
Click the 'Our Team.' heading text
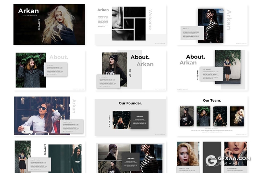[x=212, y=100]
